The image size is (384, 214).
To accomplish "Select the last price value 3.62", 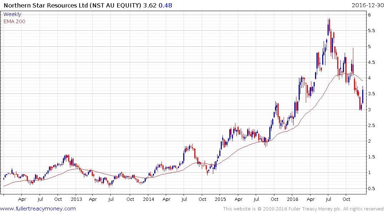I will point(150,5).
